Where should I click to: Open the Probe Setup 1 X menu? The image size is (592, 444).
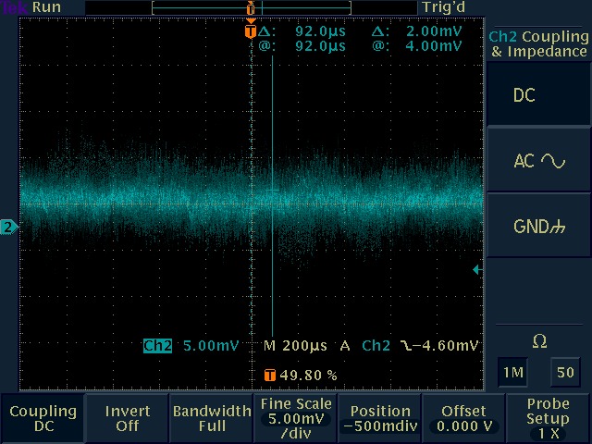[x=549, y=418]
